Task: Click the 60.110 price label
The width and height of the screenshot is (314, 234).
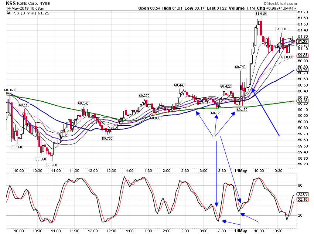Action: pos(24,105)
